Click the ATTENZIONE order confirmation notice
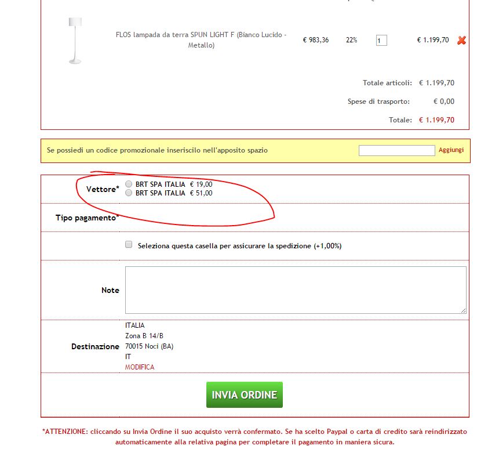Viewport: 477px width, 467px height. (x=254, y=437)
